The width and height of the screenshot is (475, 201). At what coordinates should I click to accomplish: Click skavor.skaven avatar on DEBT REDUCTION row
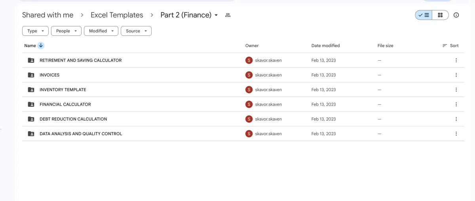click(249, 119)
